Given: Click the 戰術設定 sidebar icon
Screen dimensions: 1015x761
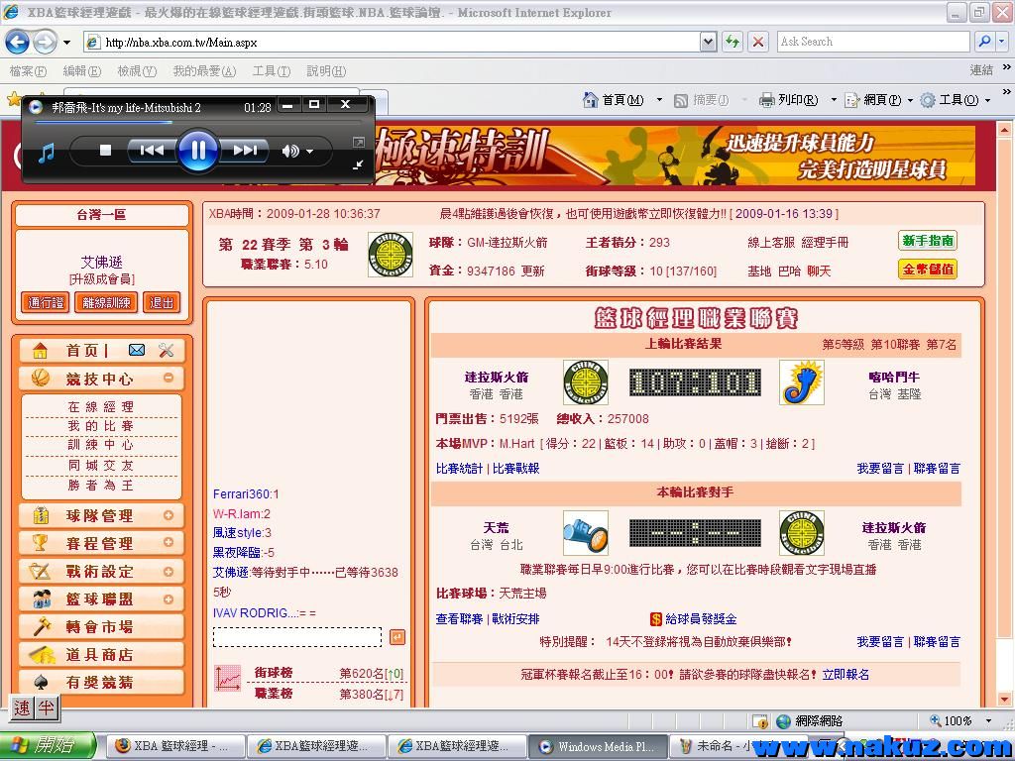Looking at the screenshot, I should tap(40, 571).
